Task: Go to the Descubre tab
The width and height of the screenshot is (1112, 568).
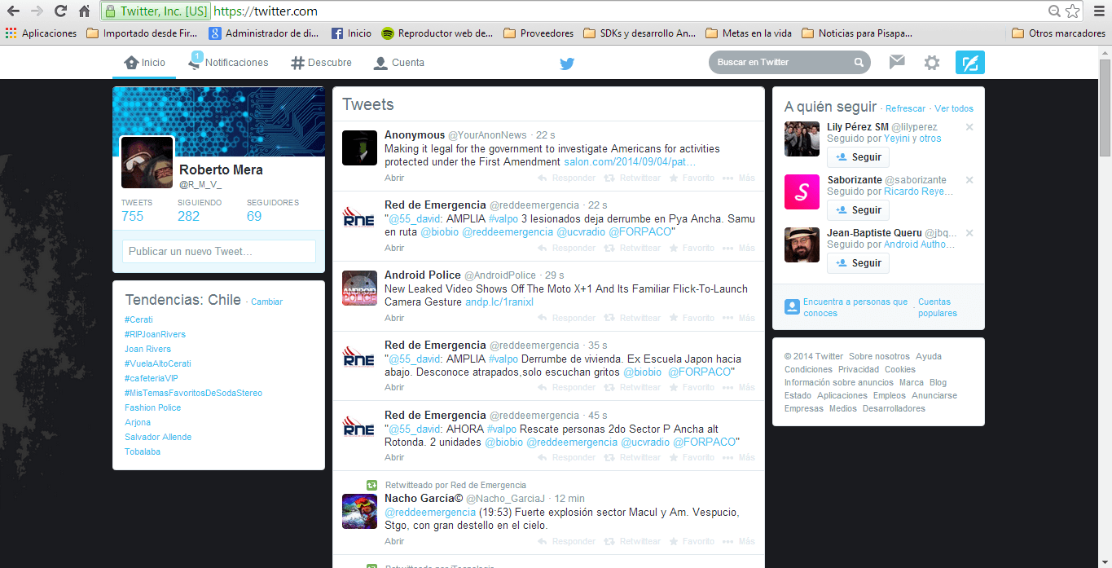Action: pos(321,63)
